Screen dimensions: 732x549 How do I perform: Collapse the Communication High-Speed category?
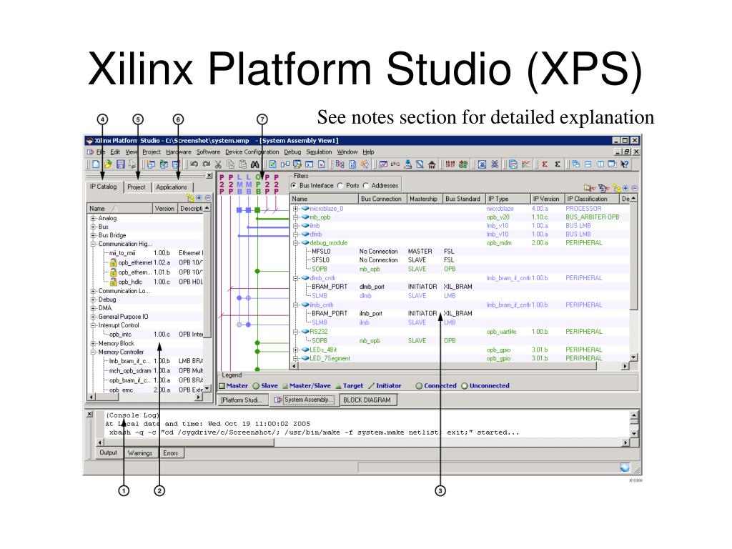click(x=93, y=244)
